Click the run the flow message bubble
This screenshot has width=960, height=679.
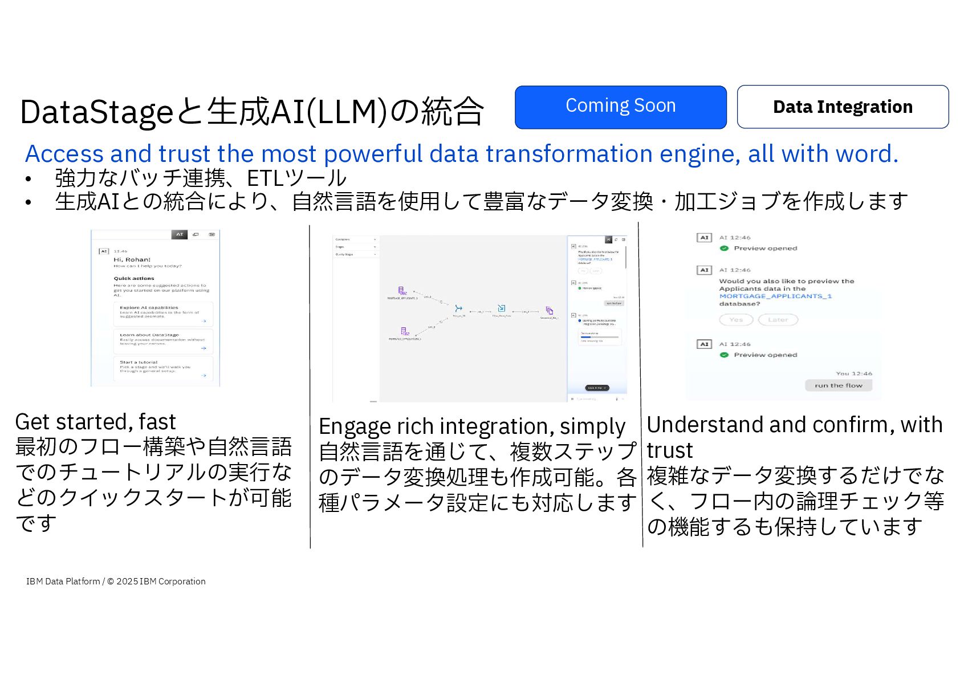point(839,385)
